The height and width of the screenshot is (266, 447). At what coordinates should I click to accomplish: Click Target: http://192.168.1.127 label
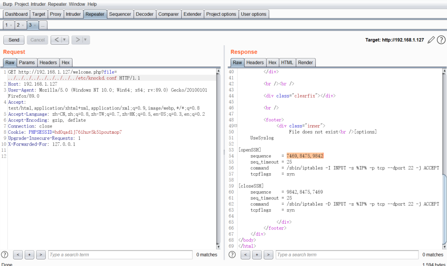[395, 40]
